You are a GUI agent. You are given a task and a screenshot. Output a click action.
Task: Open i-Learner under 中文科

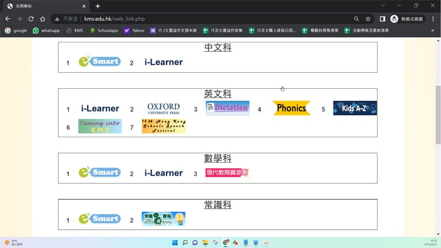[x=163, y=62]
